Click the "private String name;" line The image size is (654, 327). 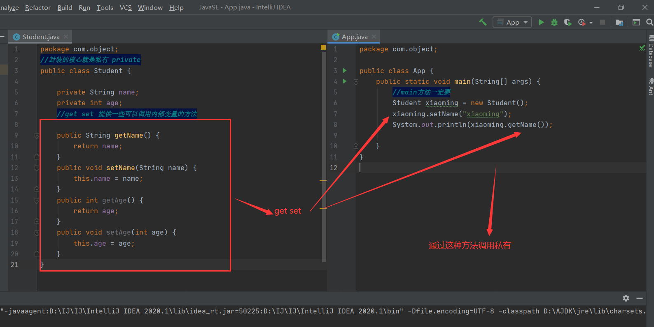click(98, 92)
